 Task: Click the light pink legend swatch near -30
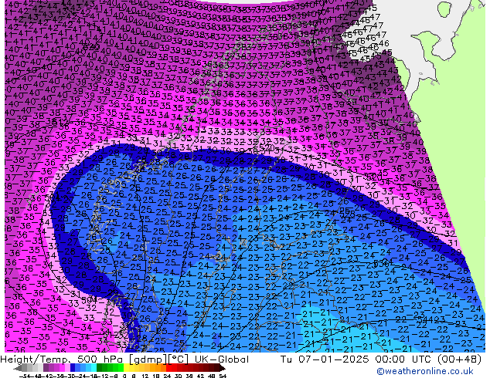pyautogui.click(x=67, y=368)
